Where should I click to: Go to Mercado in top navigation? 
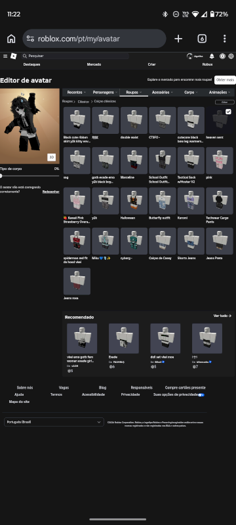[94, 64]
